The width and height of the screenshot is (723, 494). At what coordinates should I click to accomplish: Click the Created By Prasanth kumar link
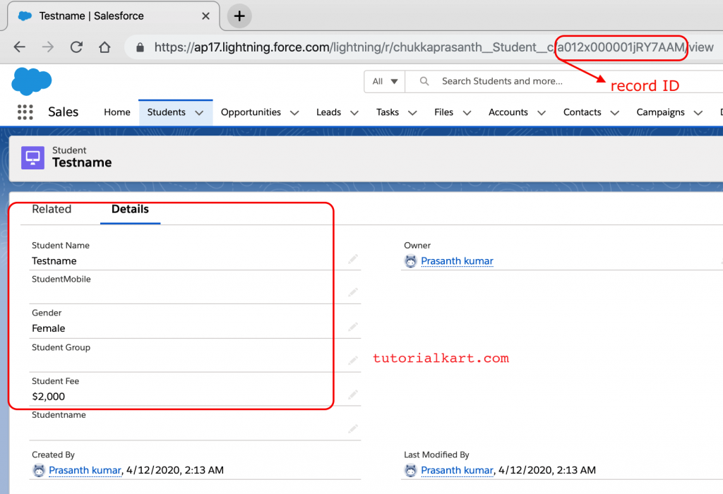click(x=85, y=470)
